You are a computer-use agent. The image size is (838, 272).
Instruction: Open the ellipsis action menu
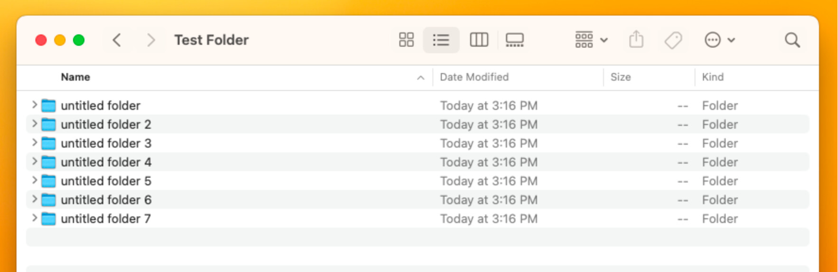click(719, 40)
